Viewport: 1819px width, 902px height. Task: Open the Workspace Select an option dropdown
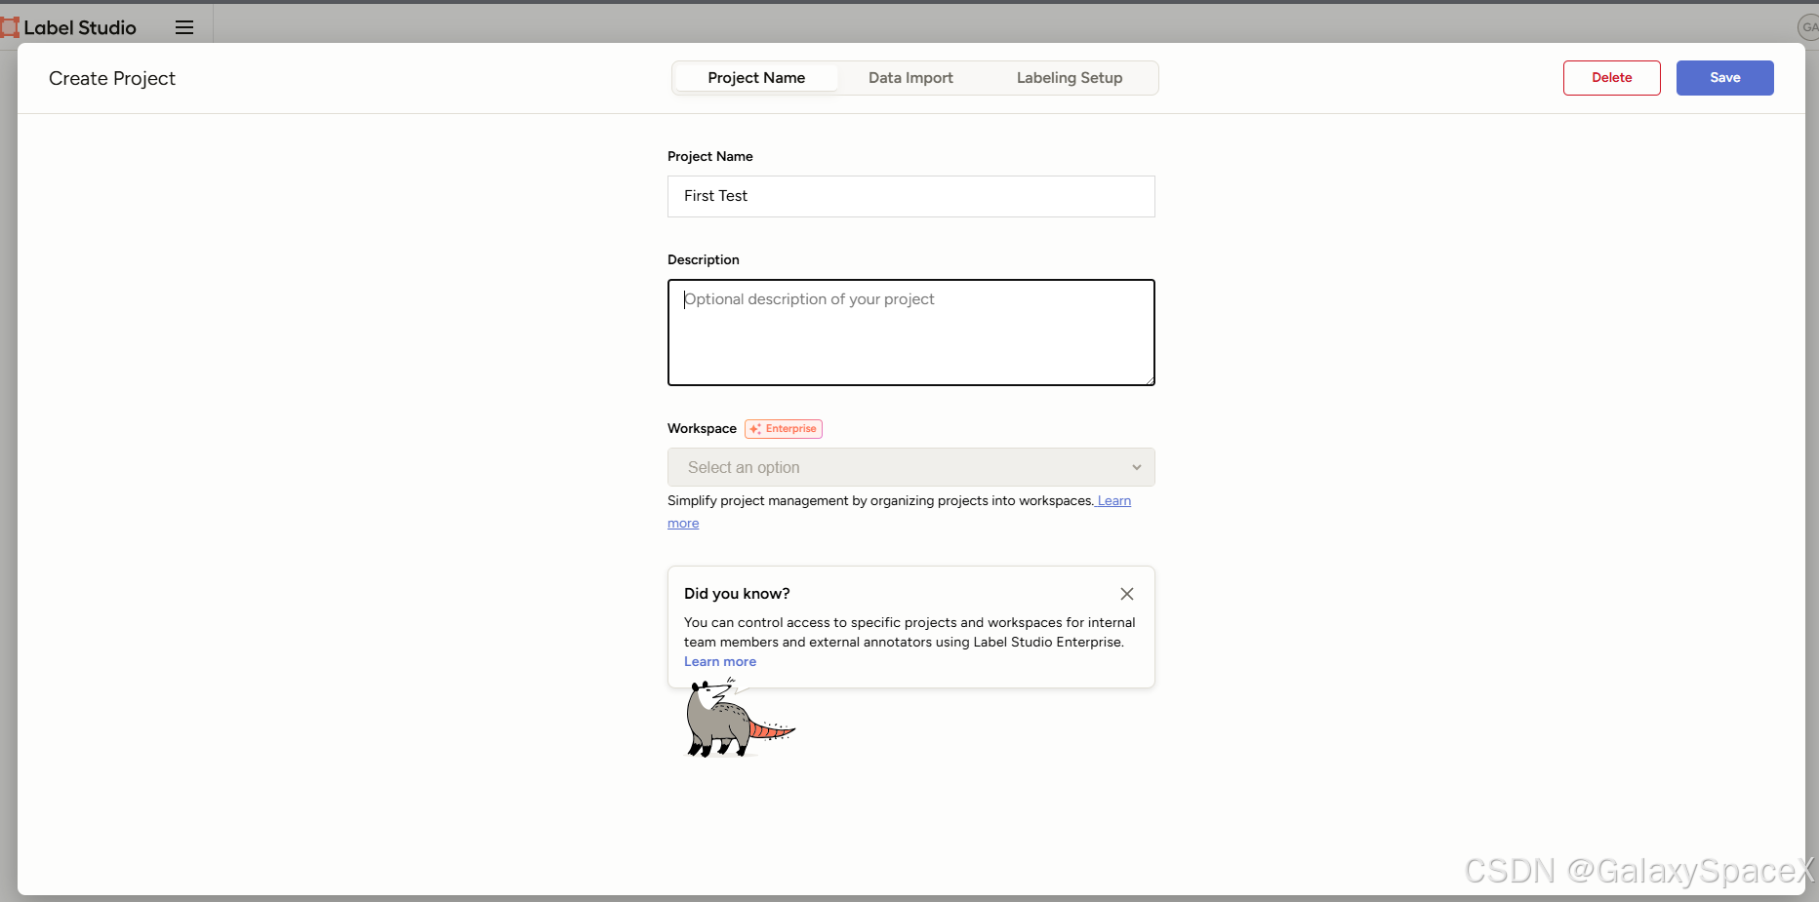[x=911, y=467]
